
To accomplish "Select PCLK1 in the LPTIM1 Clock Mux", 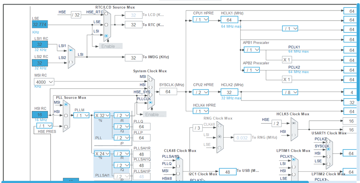I will pos(294,160).
